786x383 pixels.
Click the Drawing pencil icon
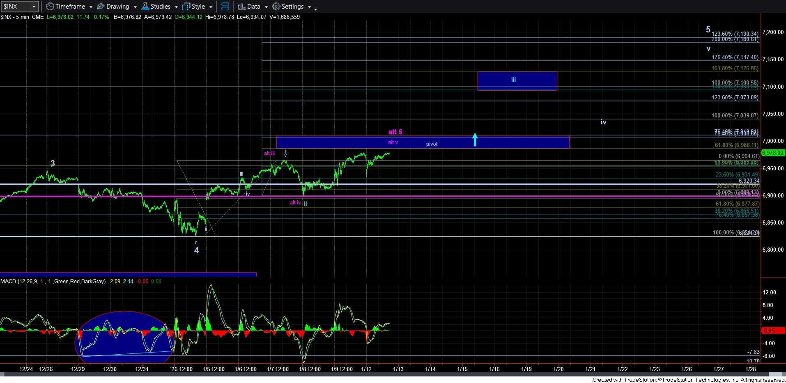pyautogui.click(x=101, y=7)
